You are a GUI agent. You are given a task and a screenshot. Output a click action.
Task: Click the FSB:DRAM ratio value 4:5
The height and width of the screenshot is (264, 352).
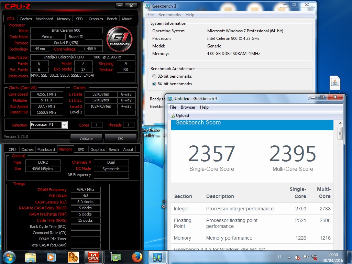coord(85,196)
